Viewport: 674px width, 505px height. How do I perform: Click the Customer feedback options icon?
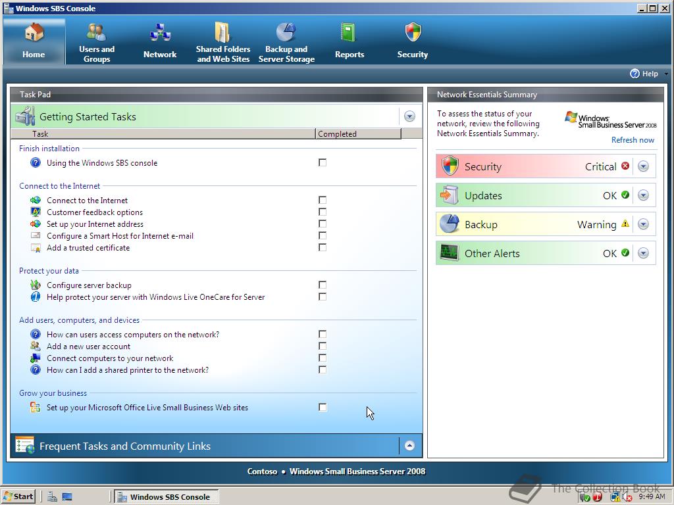pos(36,212)
